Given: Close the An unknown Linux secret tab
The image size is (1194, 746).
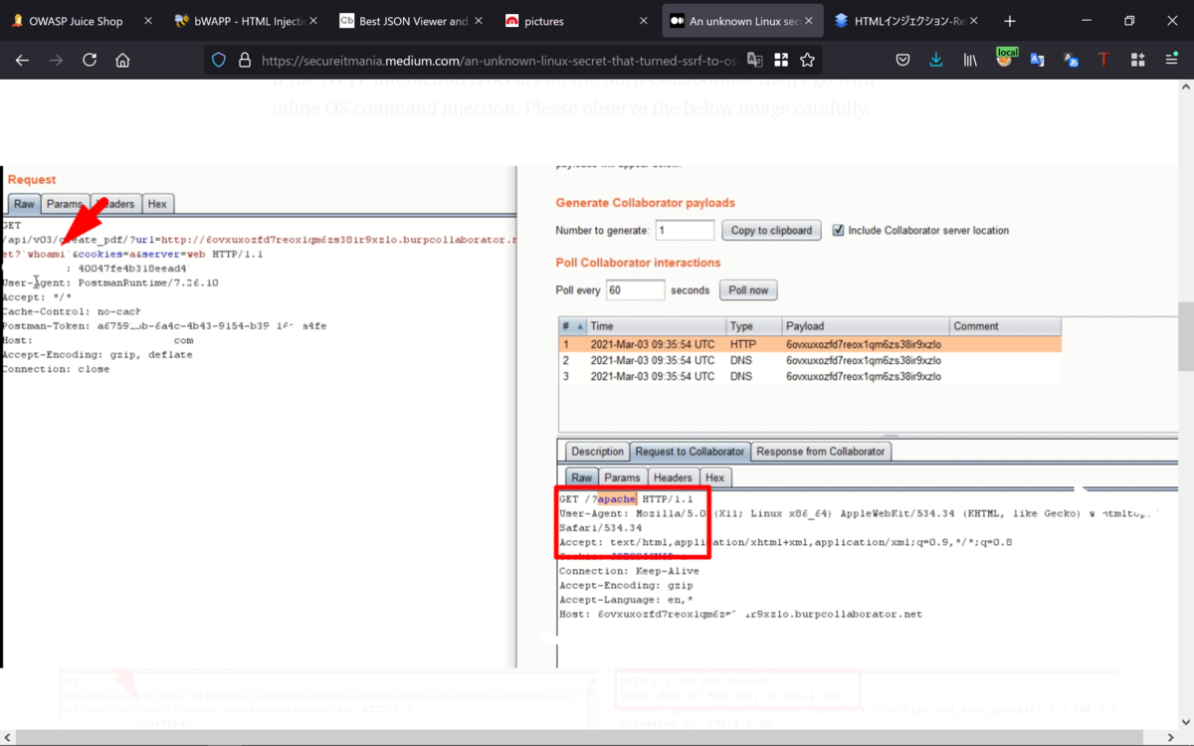Looking at the screenshot, I should 810,21.
